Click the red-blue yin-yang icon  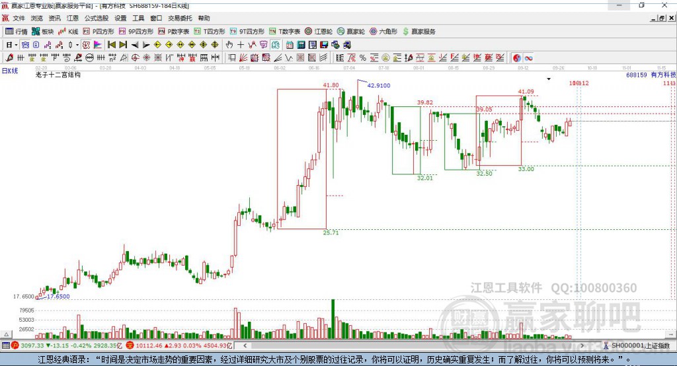tap(517, 58)
